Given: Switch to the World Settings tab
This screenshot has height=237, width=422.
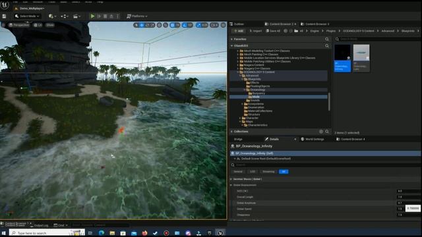Looking at the screenshot, I should [x=312, y=139].
